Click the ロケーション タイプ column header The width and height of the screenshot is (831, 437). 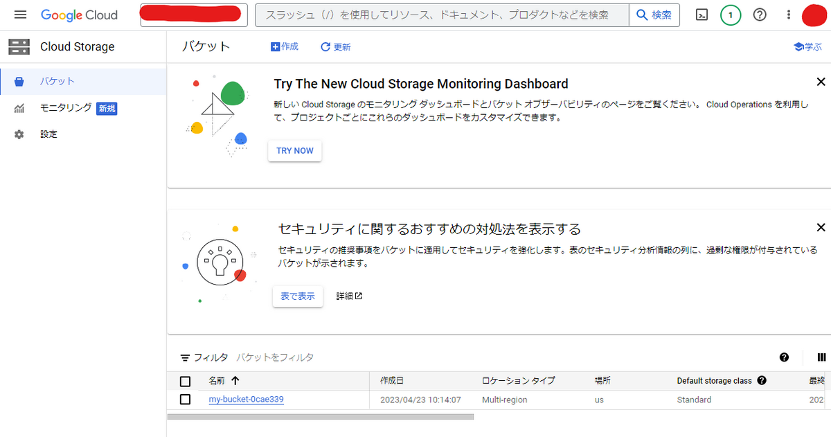coord(519,381)
